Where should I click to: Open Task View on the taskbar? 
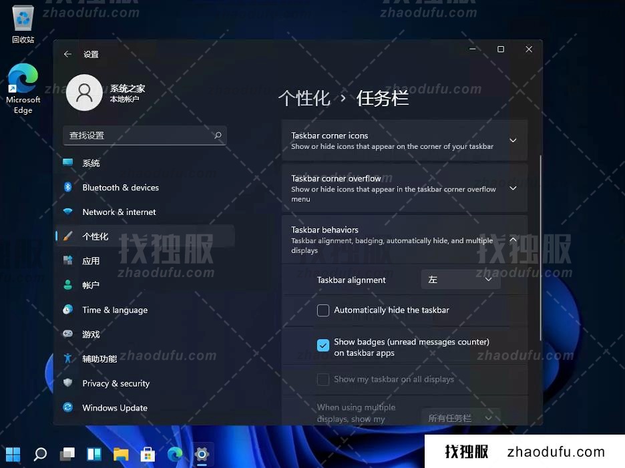(x=67, y=454)
